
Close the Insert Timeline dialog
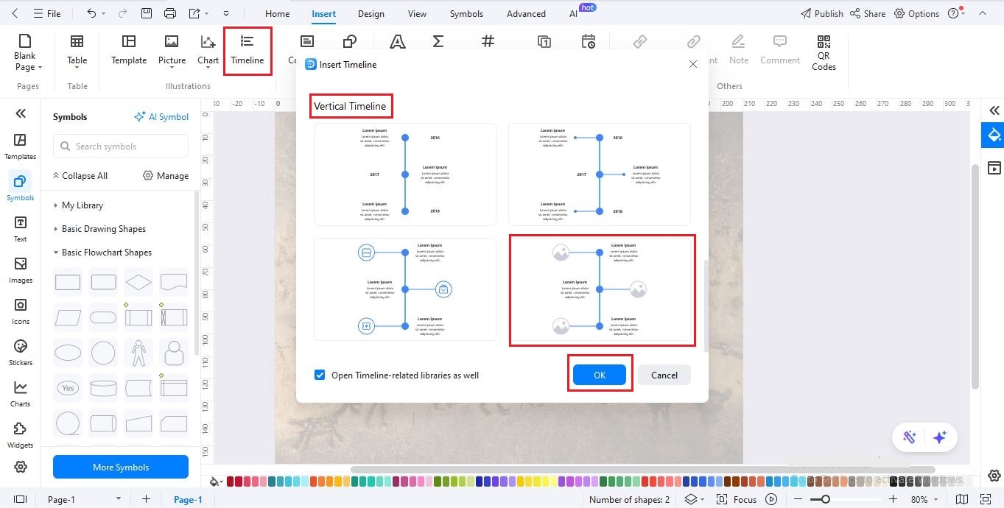(692, 65)
